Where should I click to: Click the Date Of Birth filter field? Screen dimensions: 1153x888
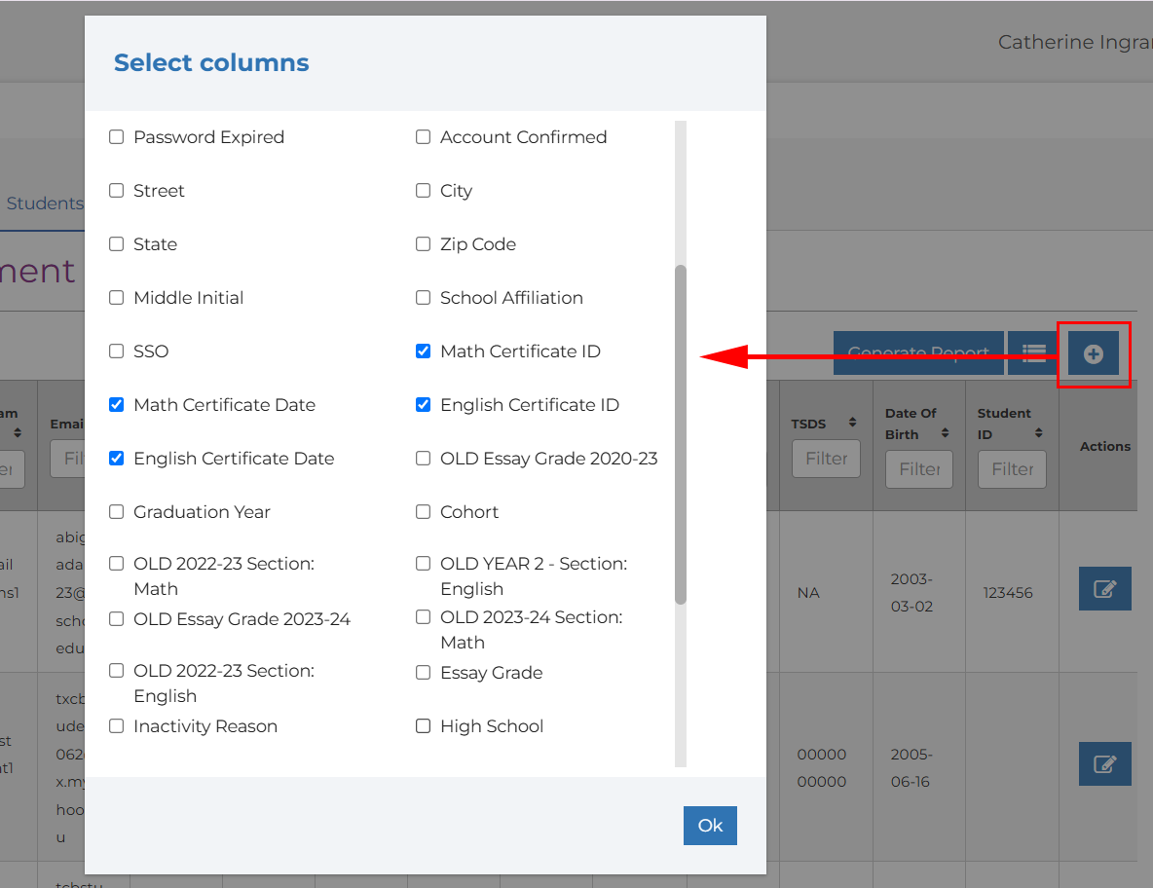(x=919, y=469)
